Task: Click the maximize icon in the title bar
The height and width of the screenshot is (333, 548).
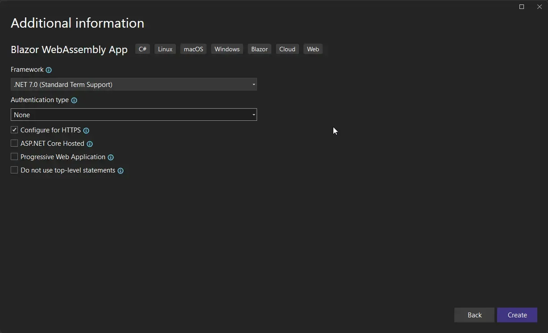Action: point(521,7)
